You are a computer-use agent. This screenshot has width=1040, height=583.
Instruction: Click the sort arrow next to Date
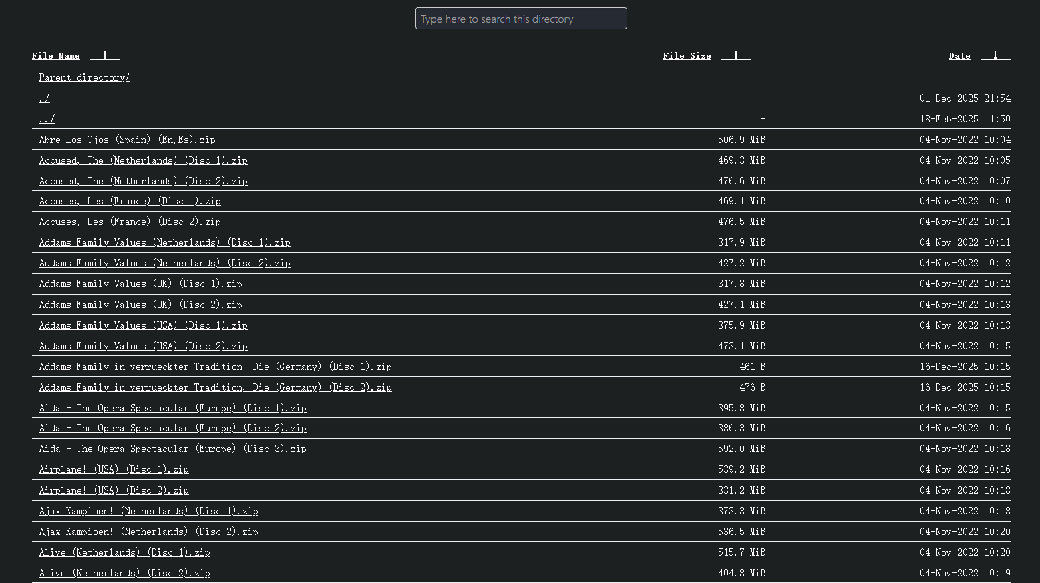pyautogui.click(x=995, y=55)
